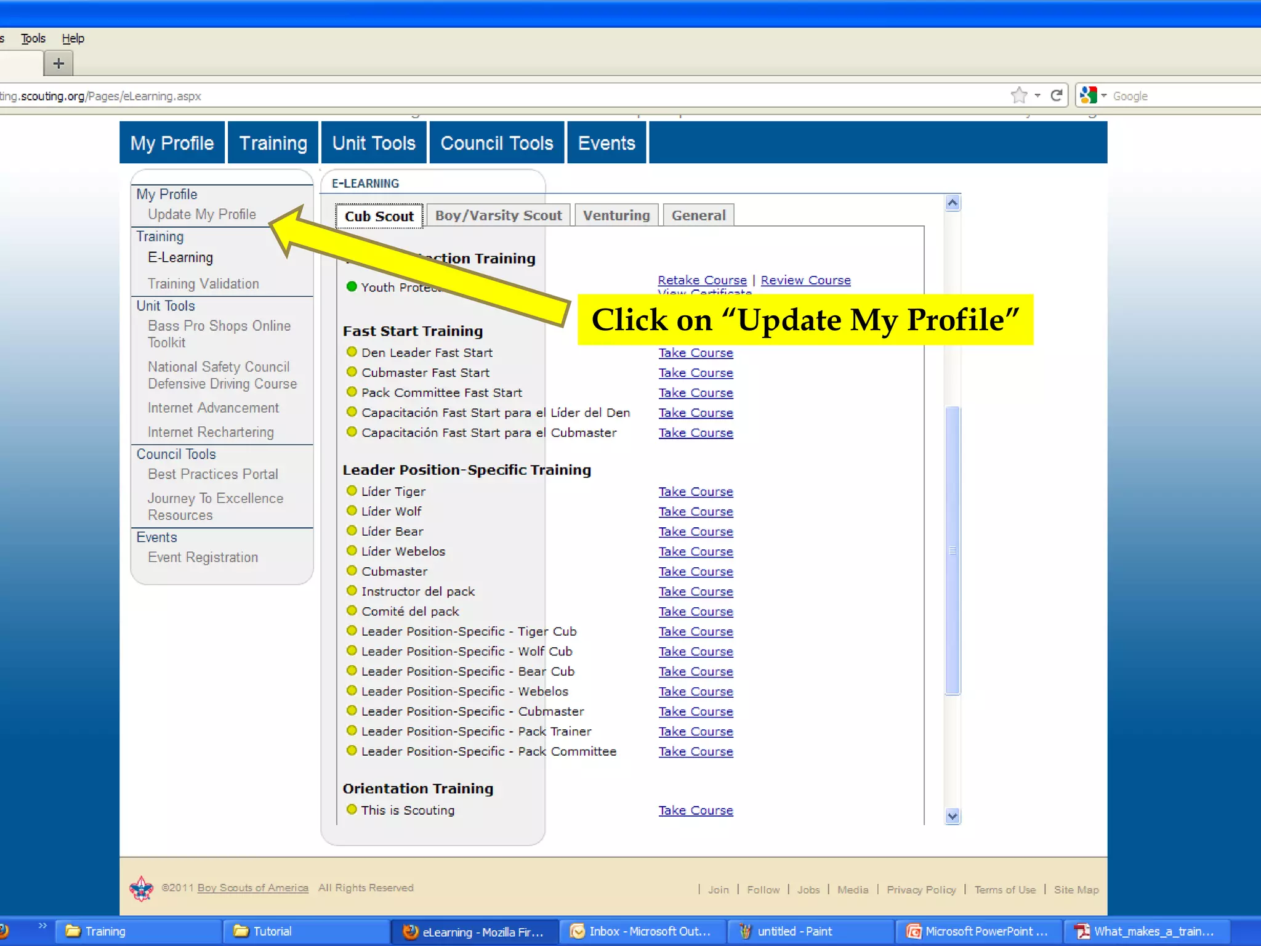1261x946 pixels.
Task: Expand the search engine dropdown arrow
Action: [x=1104, y=95]
